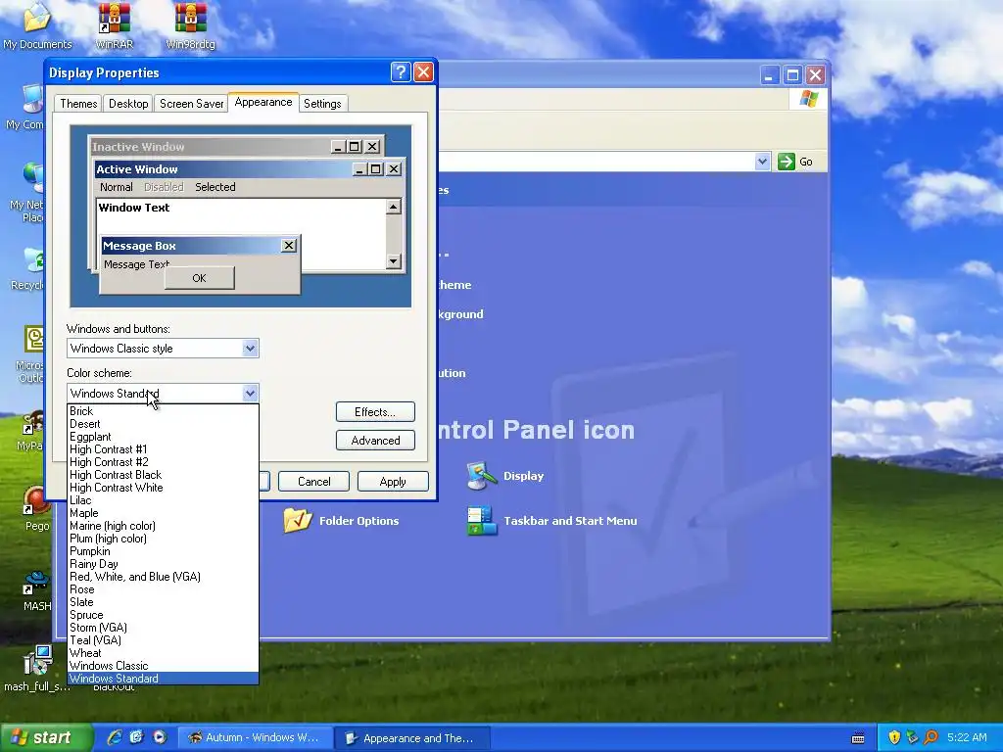This screenshot has height=752, width=1003.
Task: Choose the Rose color scheme
Action: (x=164, y=589)
